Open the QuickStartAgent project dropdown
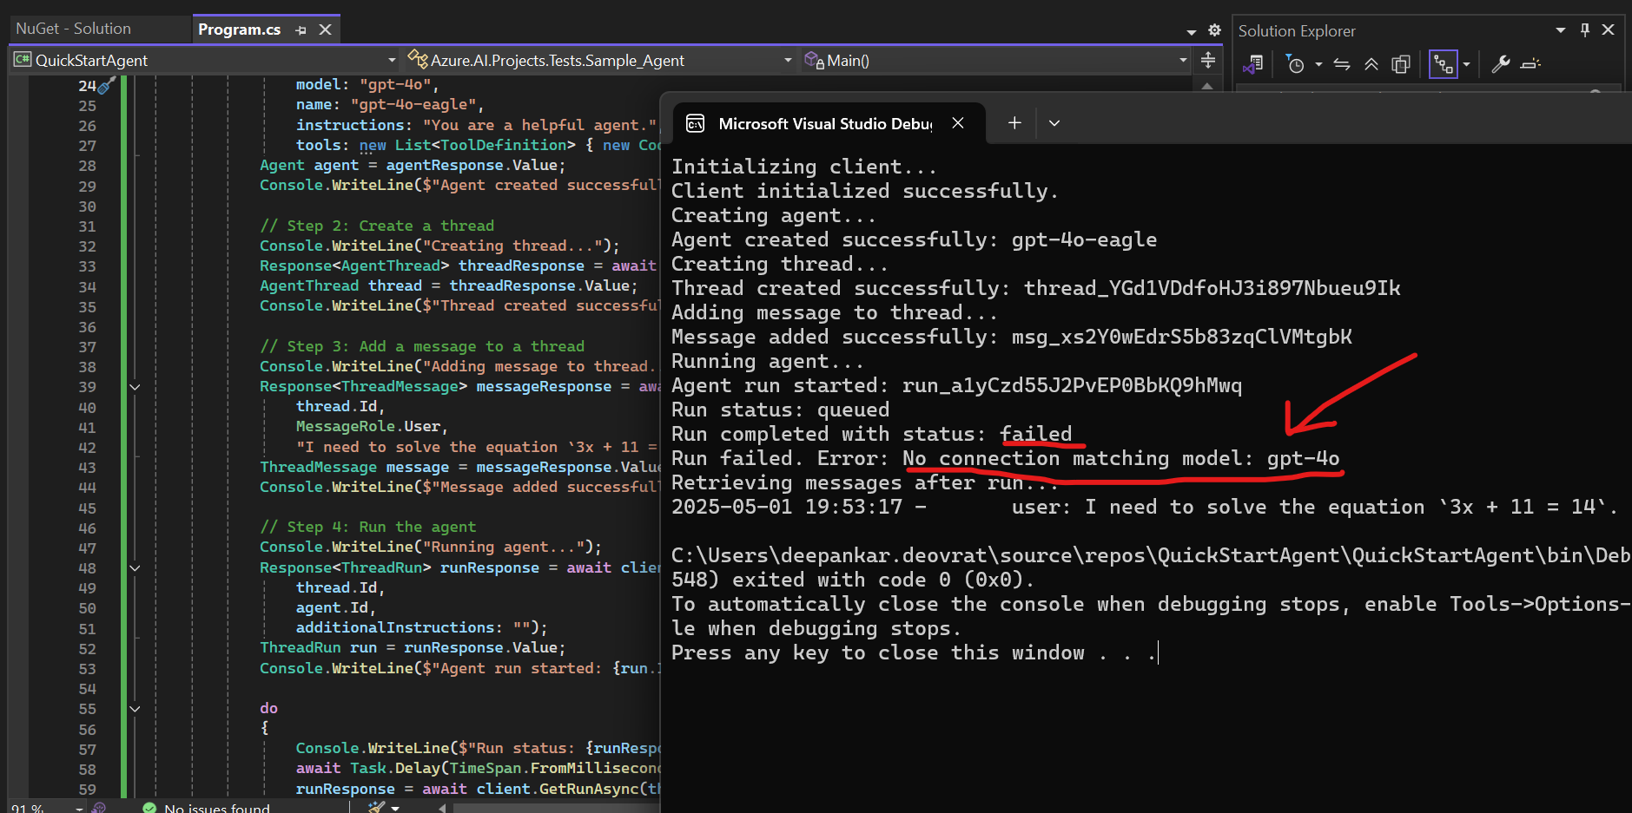 [x=392, y=60]
